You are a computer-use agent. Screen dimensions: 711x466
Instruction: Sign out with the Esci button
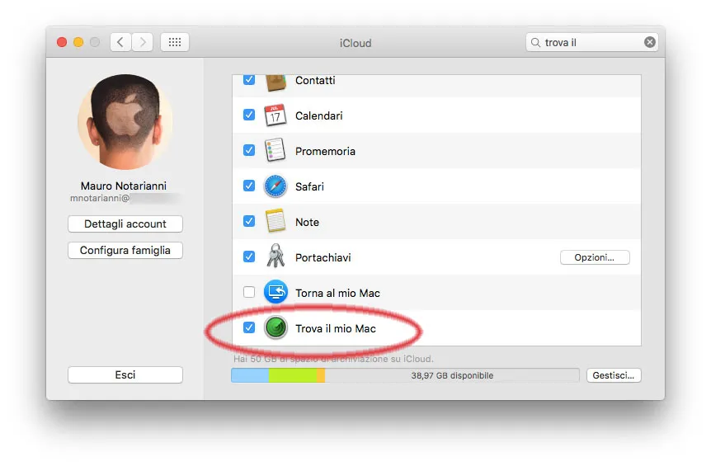click(125, 375)
